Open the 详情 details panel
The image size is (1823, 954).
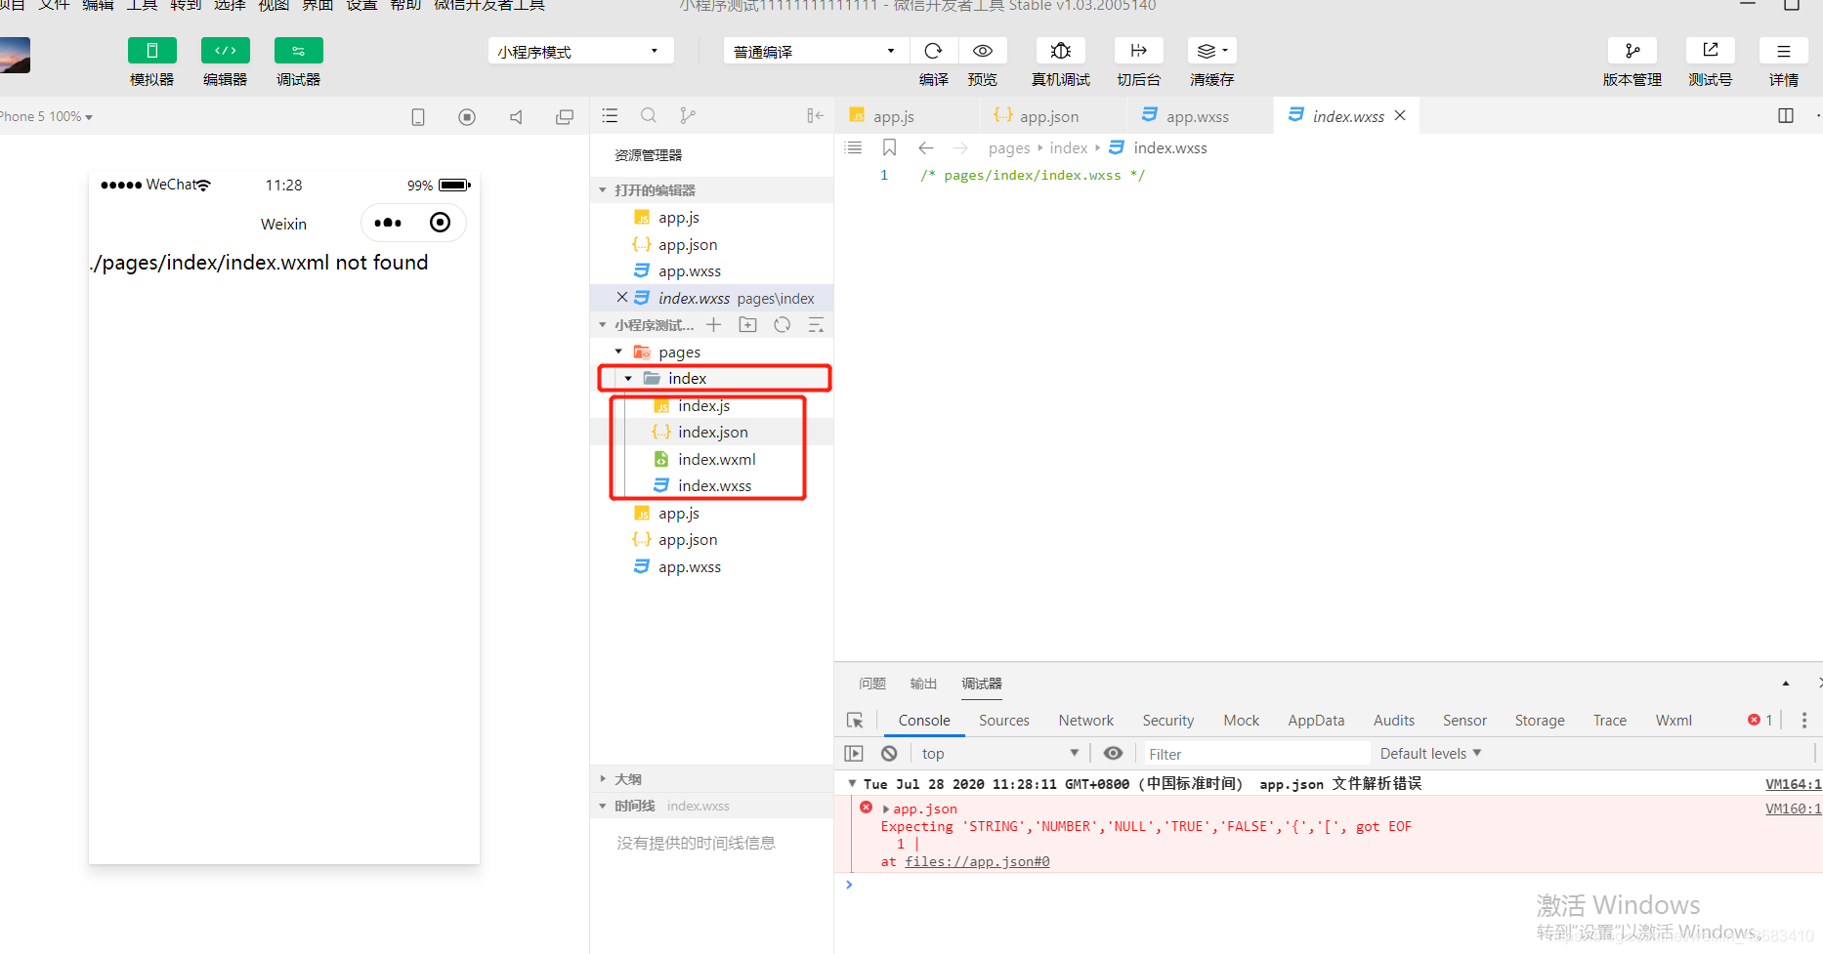tap(1783, 51)
